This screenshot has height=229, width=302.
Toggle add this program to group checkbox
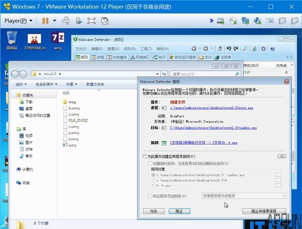coord(149,195)
